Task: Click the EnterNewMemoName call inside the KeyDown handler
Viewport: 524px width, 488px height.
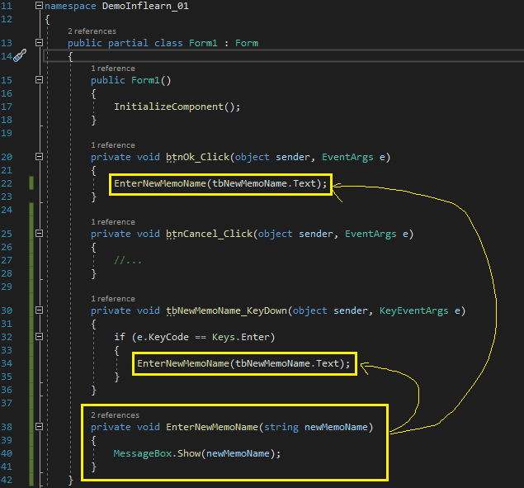Action: [x=243, y=363]
